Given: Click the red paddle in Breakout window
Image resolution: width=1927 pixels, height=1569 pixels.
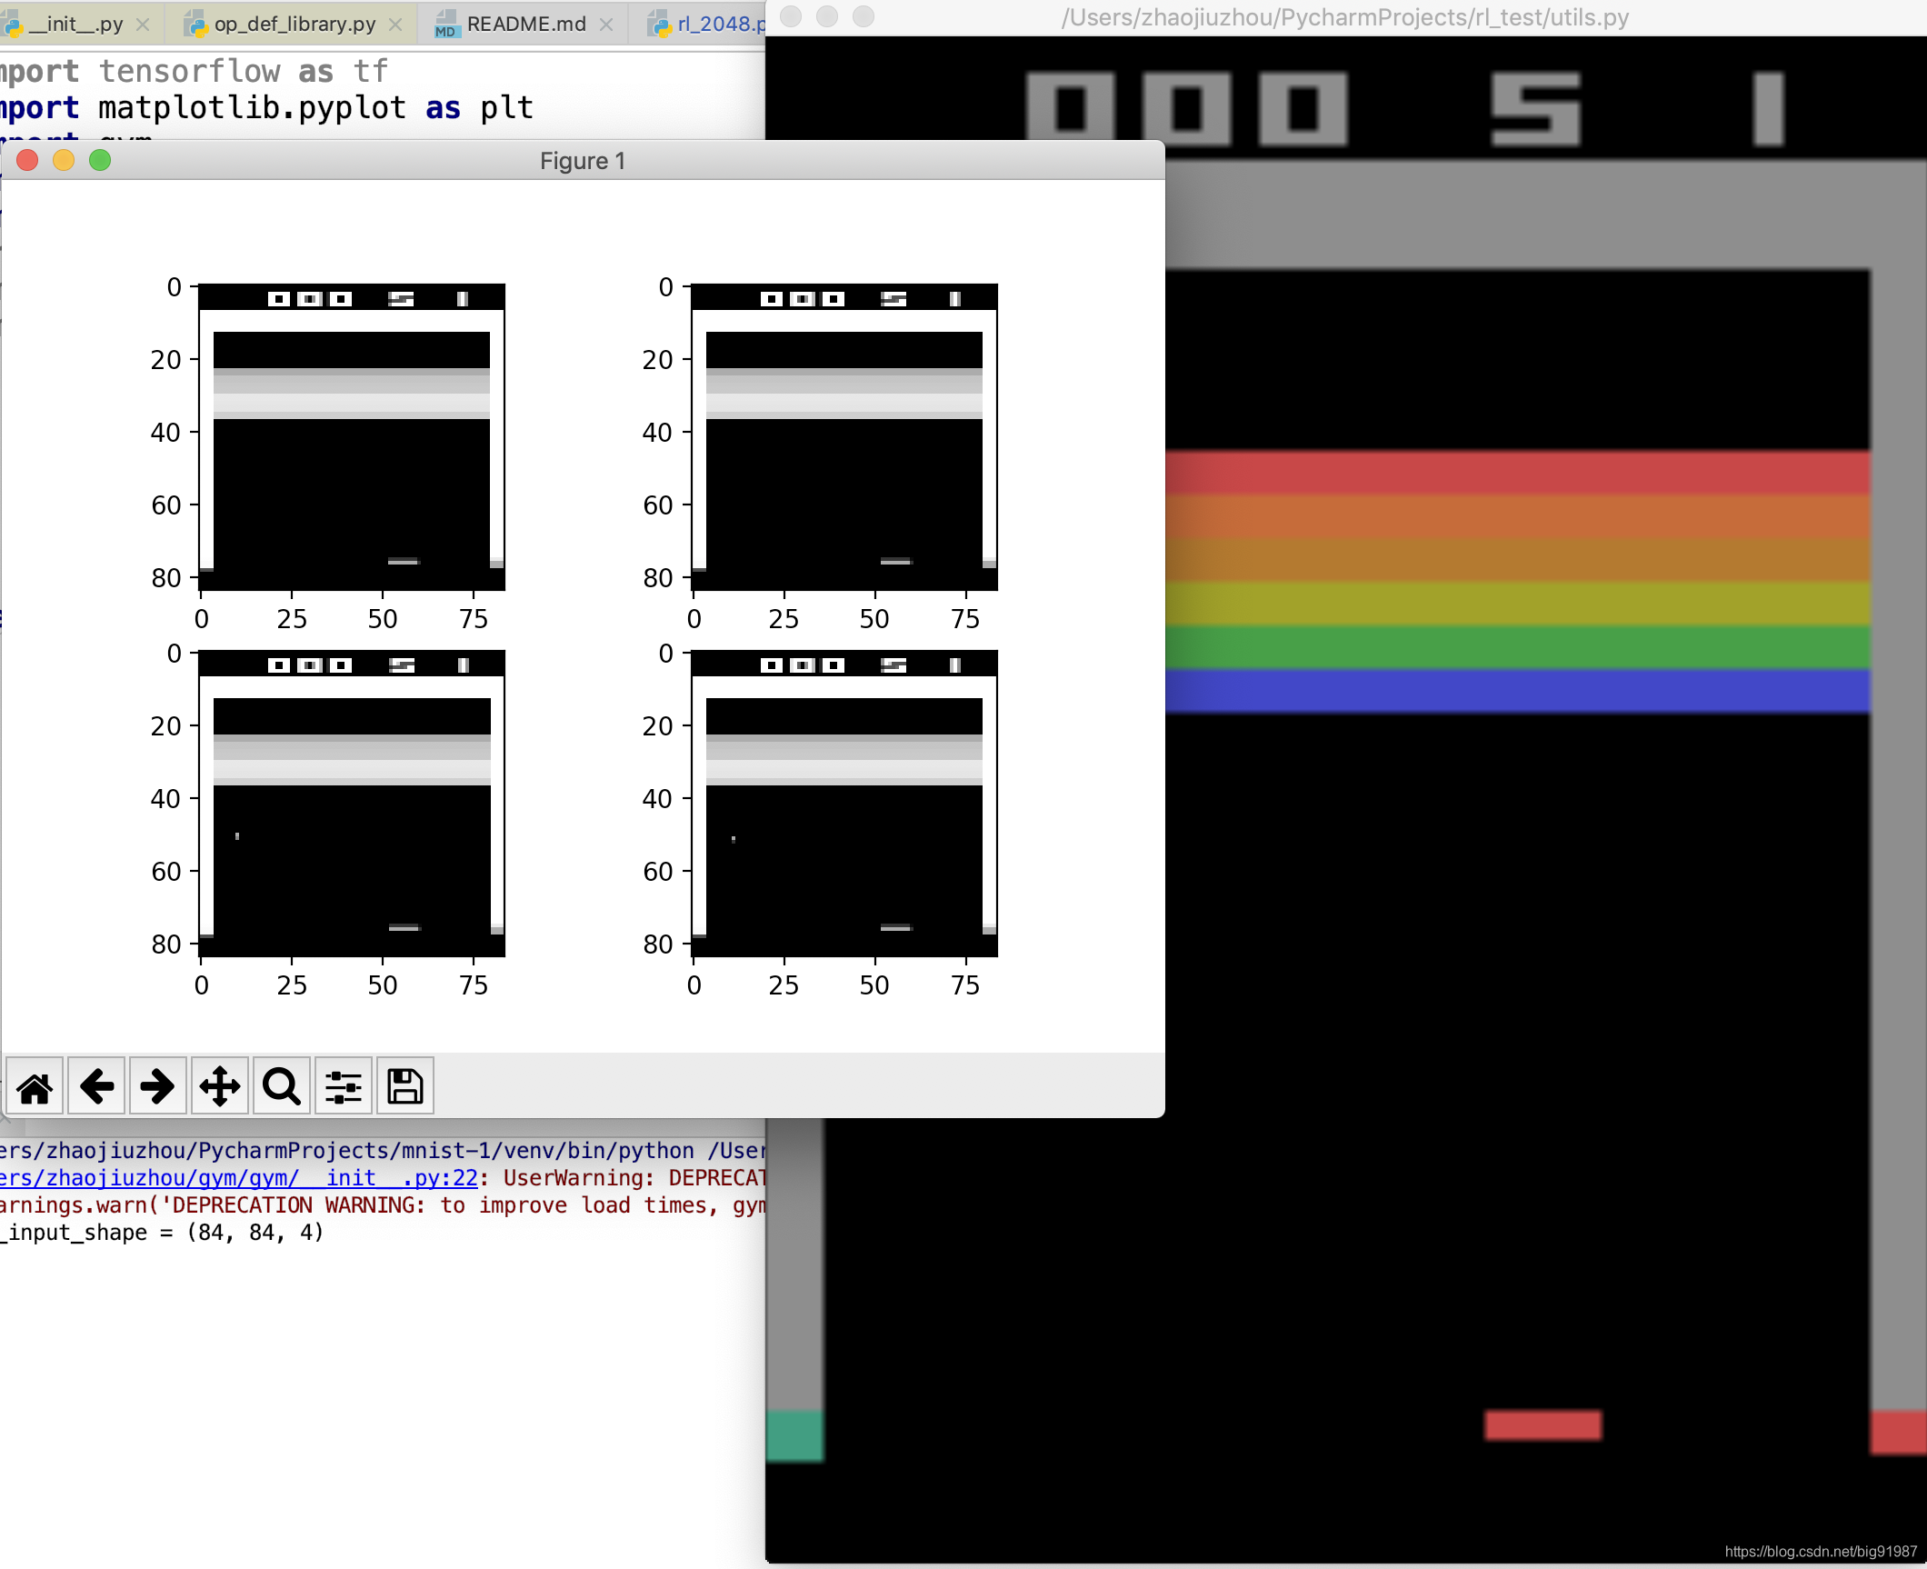Looking at the screenshot, I should point(1543,1424).
